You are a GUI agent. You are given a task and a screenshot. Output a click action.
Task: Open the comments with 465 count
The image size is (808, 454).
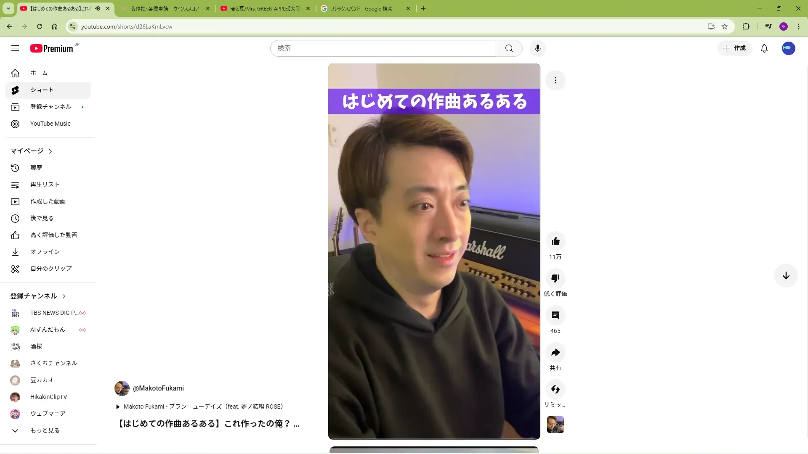pyautogui.click(x=555, y=315)
